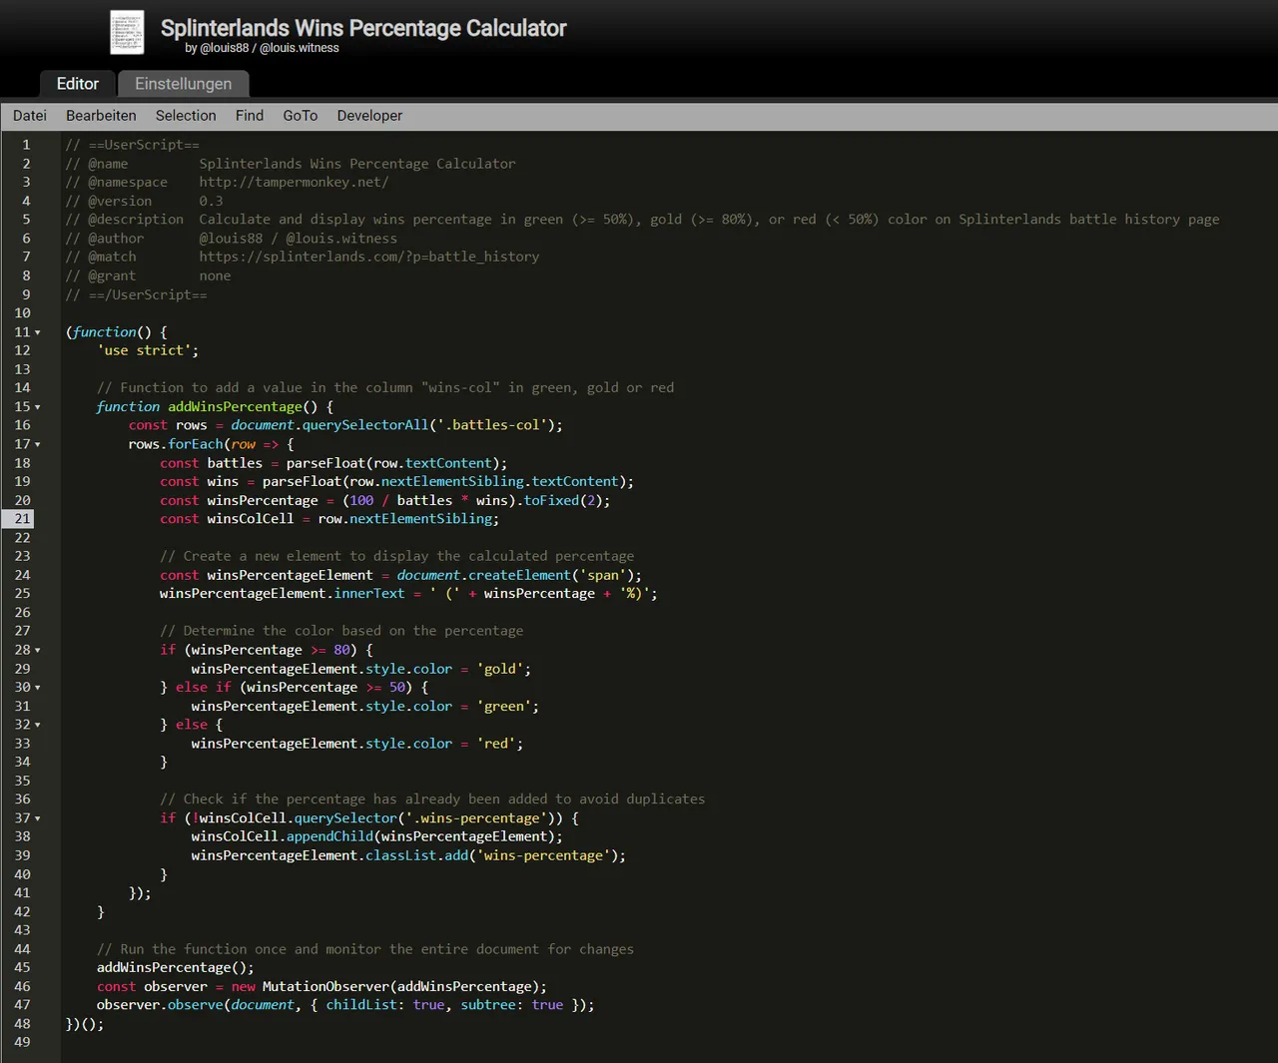Viewport: 1278px width, 1063px height.
Task: Click the namespace URL 'http://tampermonkey.net/'
Action: pyautogui.click(x=294, y=183)
